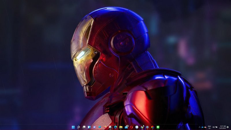The width and height of the screenshot is (231, 130).
Task: Open the LINE app icon
Action: (158, 127)
